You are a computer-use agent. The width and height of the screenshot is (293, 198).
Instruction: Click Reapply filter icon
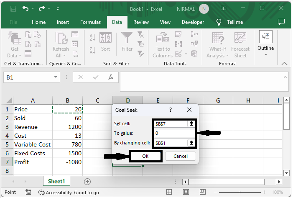click(x=140, y=44)
